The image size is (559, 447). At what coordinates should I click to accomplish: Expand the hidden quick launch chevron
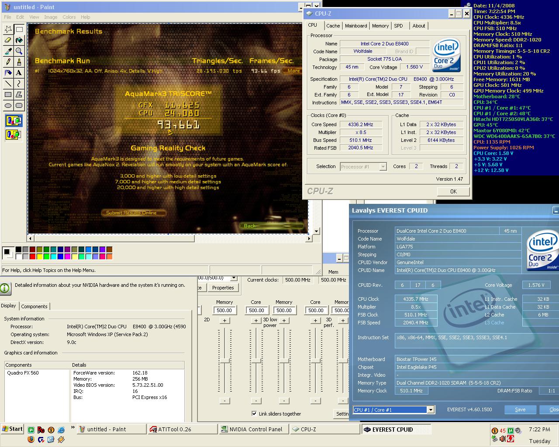72,428
